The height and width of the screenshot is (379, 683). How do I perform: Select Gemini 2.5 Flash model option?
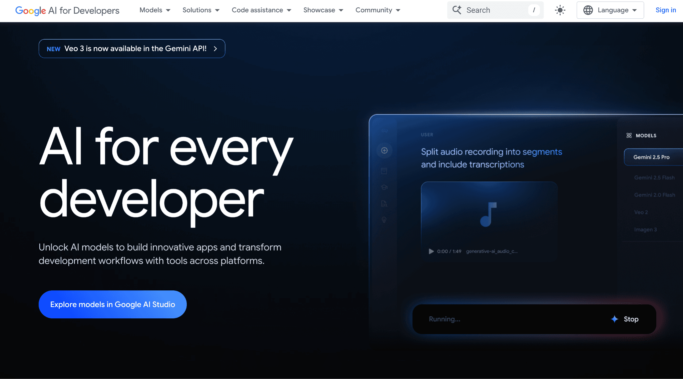(x=654, y=178)
